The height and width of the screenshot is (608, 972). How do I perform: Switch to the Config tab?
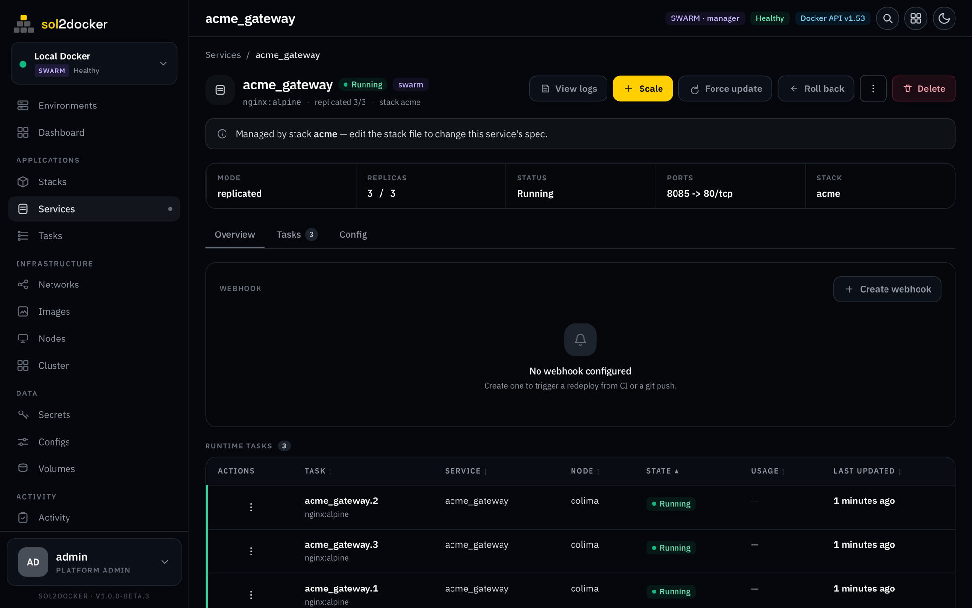[353, 234]
